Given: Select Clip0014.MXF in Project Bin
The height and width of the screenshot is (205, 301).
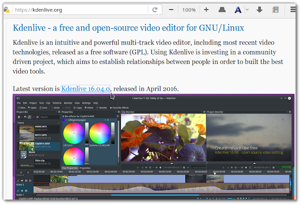Looking at the screenshot, I should [40, 146].
